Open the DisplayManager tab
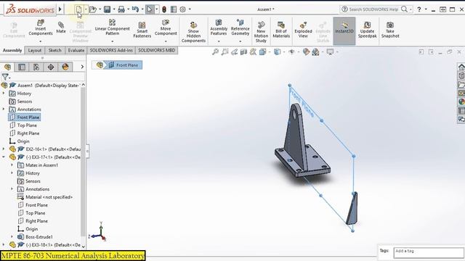This screenshot has width=465, height=261. 65,67
